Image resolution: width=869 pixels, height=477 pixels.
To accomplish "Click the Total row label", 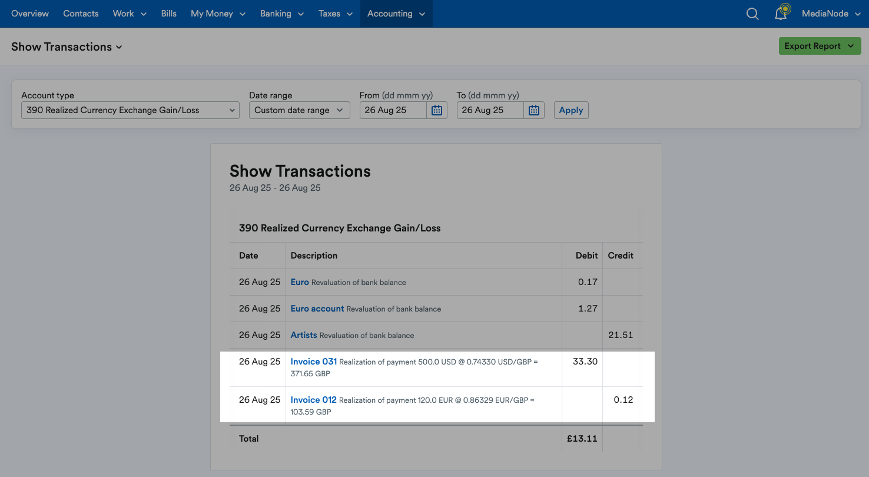I will pos(249,439).
